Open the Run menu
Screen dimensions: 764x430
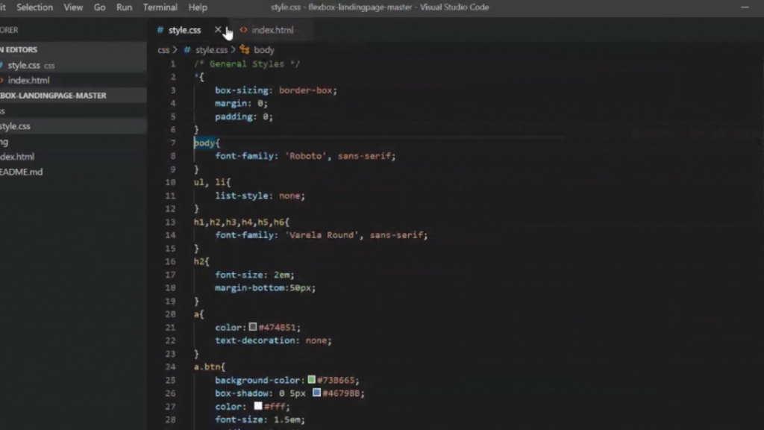(x=124, y=7)
